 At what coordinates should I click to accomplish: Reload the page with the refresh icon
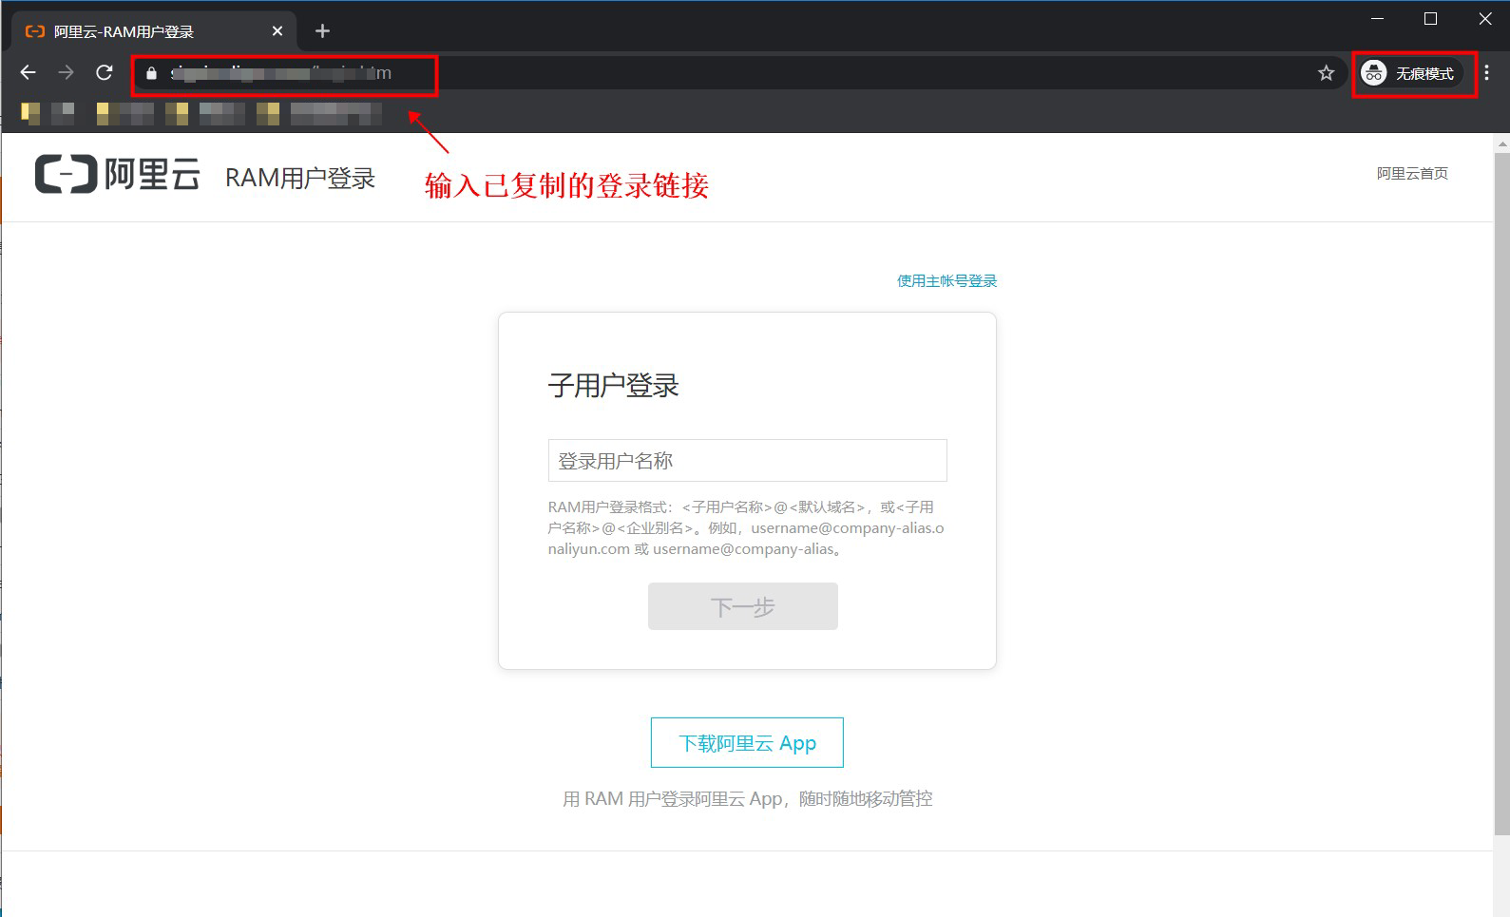(105, 72)
